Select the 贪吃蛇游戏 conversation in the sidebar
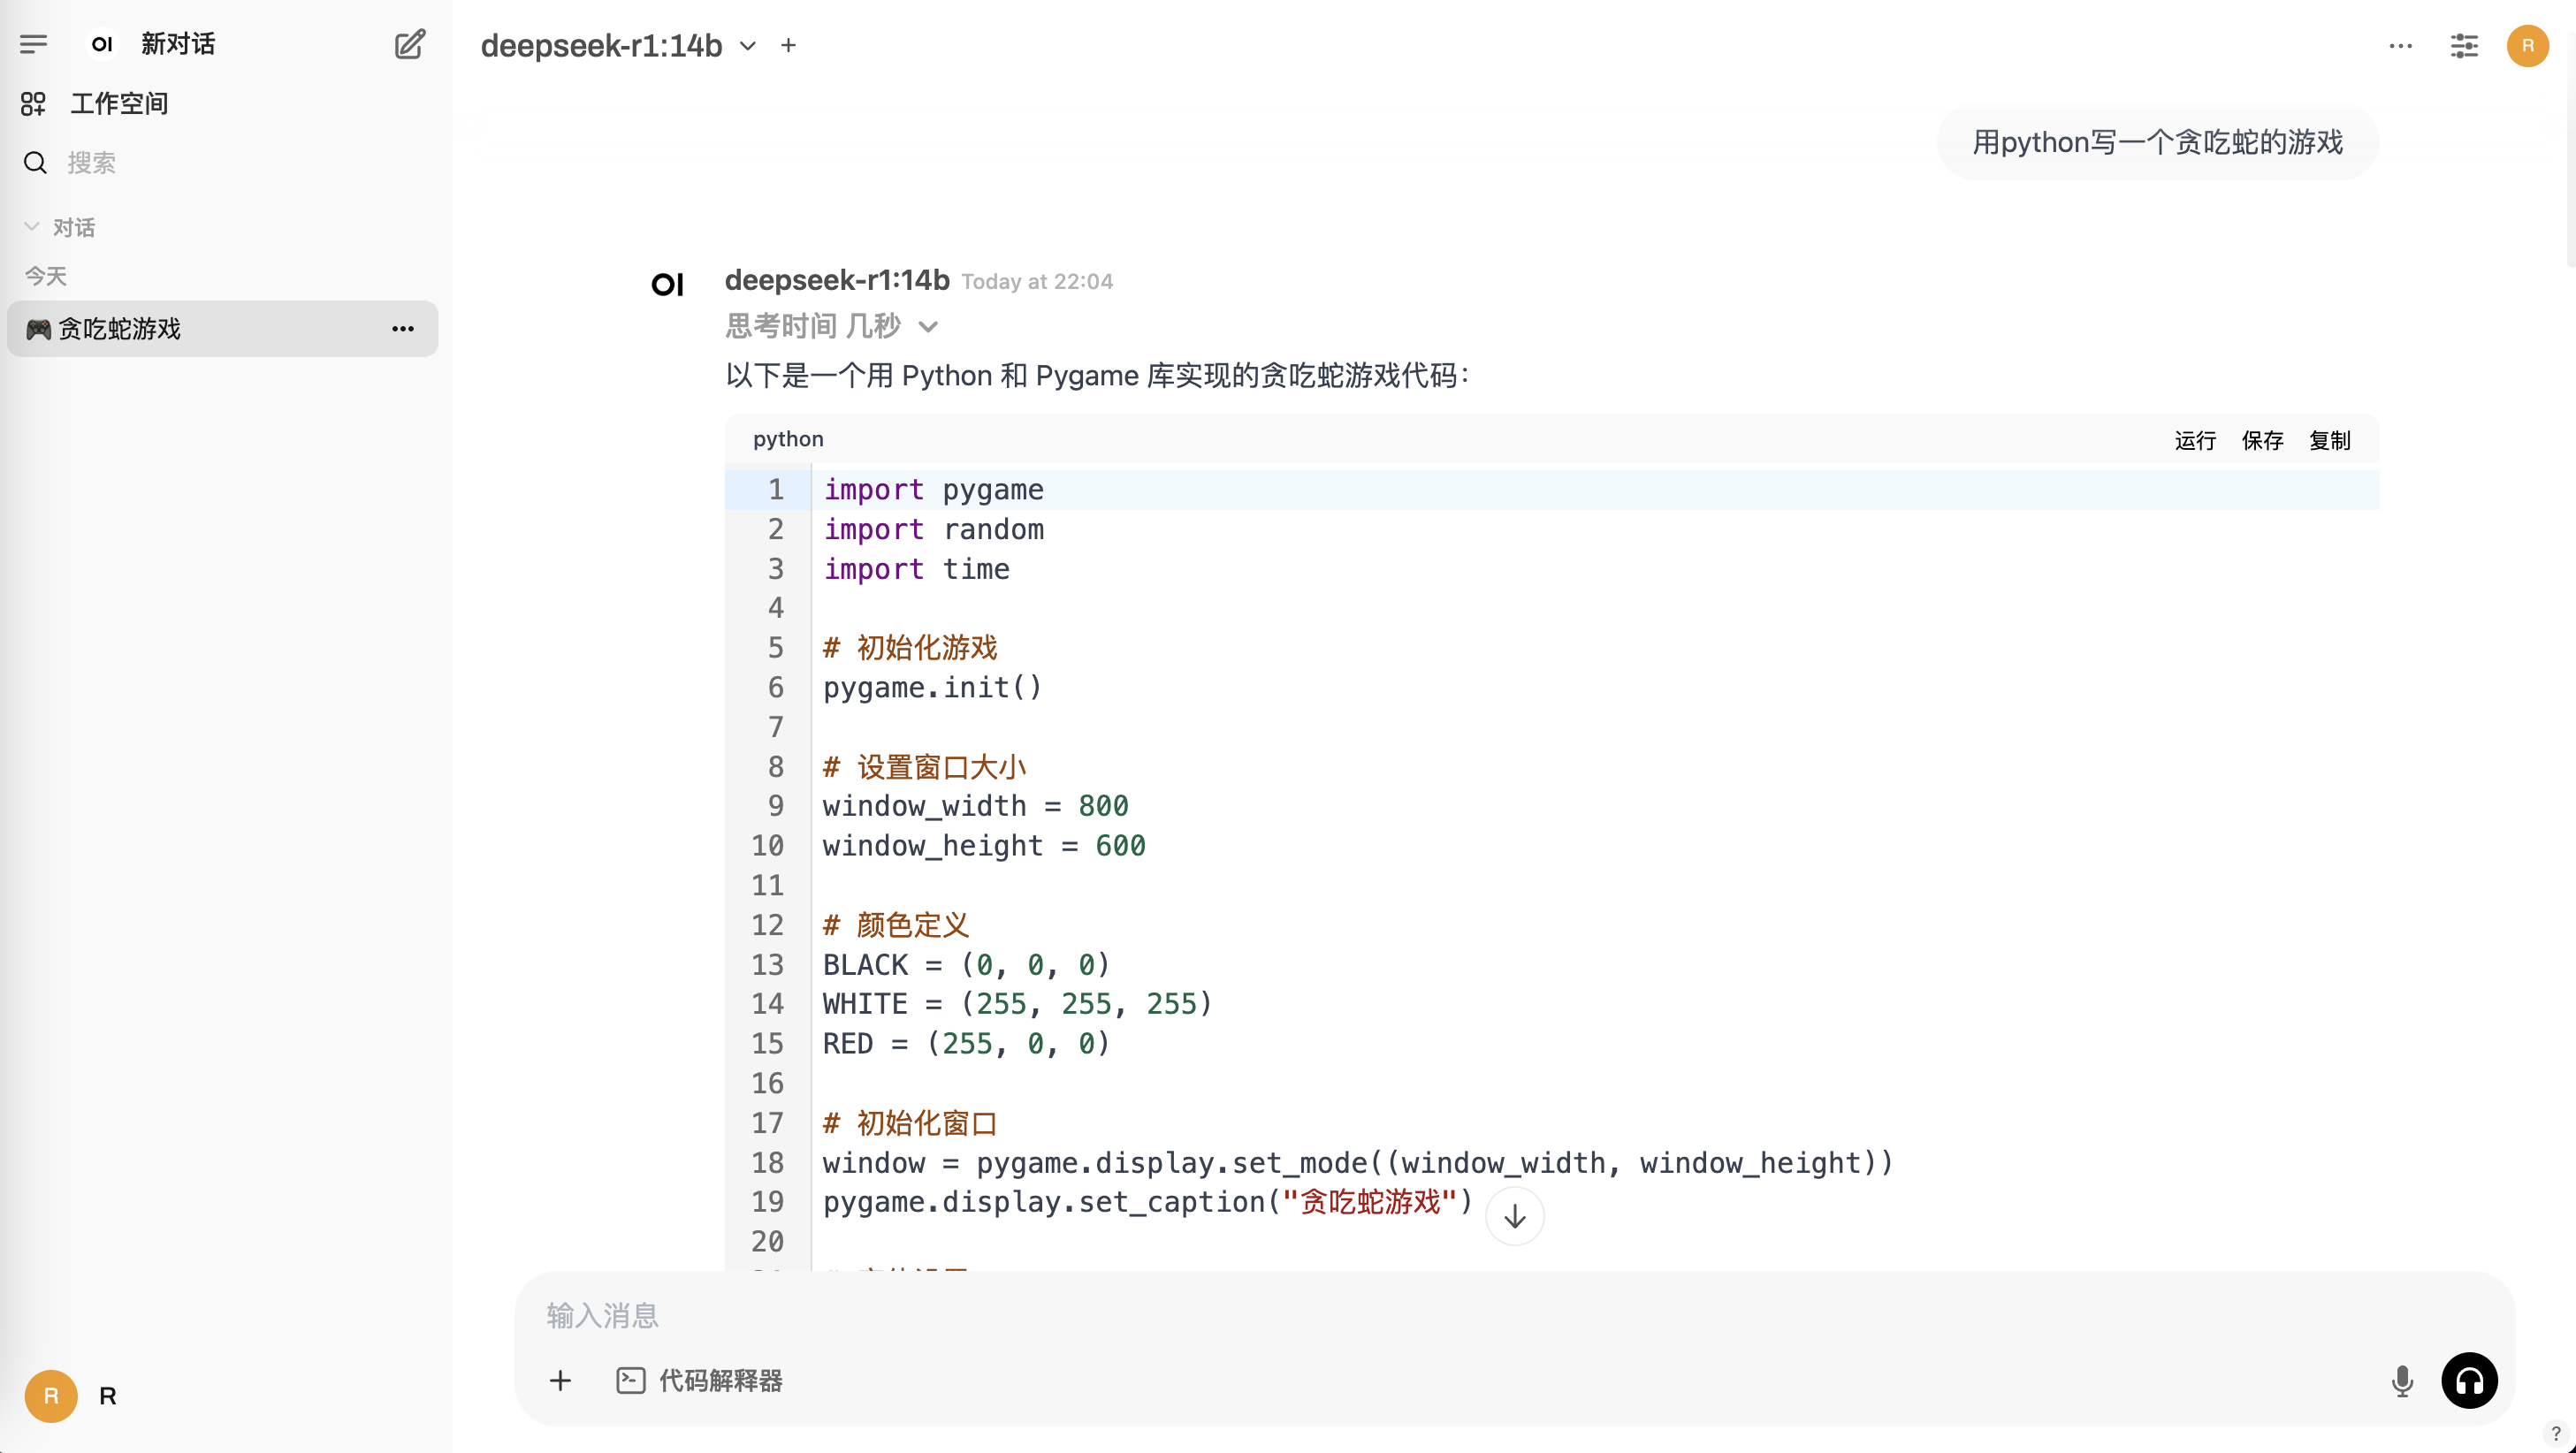2576x1453 pixels. pyautogui.click(x=200, y=328)
